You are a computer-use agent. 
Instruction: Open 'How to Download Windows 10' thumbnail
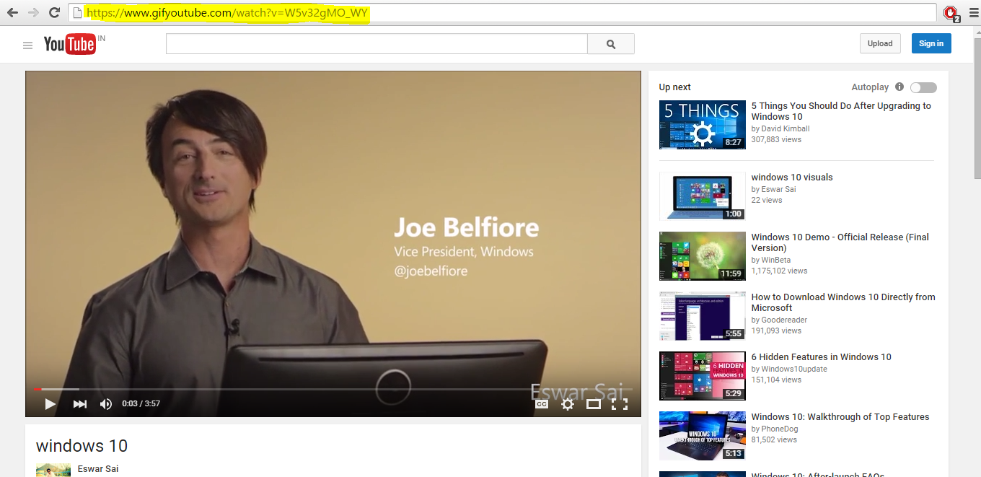pos(702,315)
